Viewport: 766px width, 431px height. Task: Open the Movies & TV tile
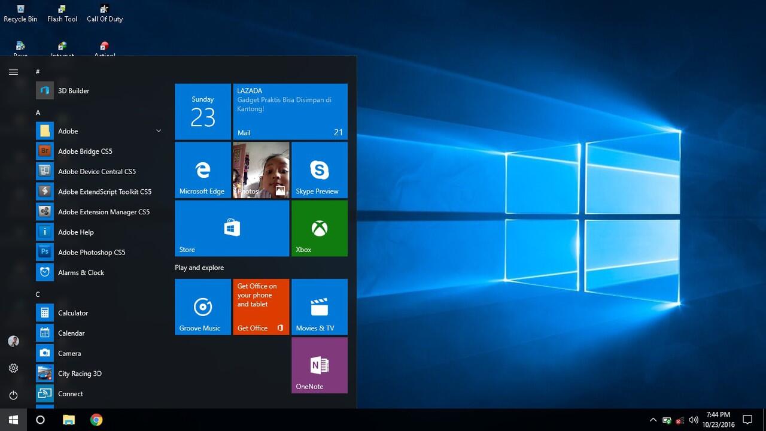[320, 307]
